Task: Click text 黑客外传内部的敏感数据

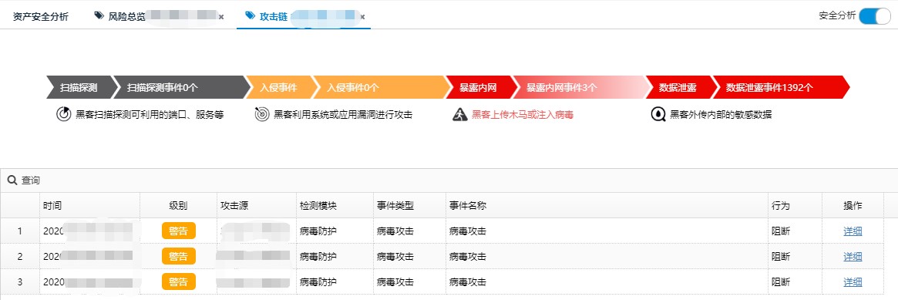Action: click(x=721, y=115)
